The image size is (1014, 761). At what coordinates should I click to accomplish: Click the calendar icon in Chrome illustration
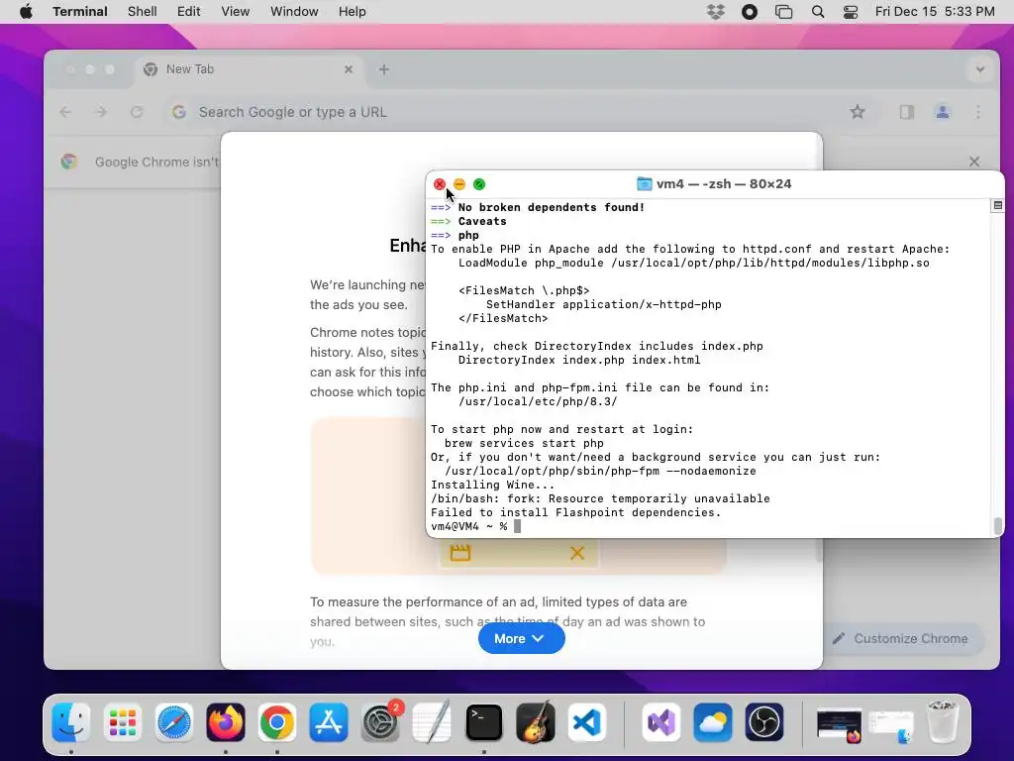click(459, 553)
